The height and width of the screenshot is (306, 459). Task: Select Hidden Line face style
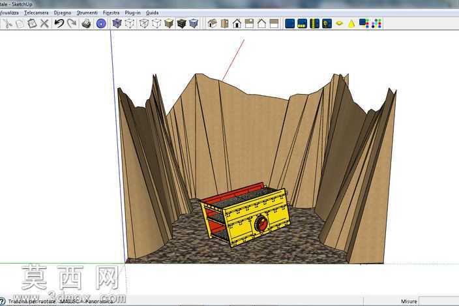coord(156,23)
